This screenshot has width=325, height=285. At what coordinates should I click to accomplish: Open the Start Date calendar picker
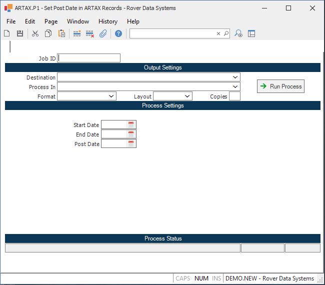(x=131, y=125)
